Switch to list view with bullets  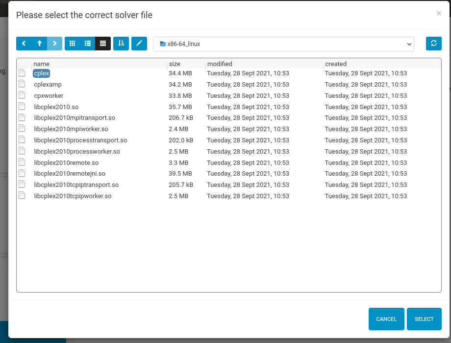[87, 44]
